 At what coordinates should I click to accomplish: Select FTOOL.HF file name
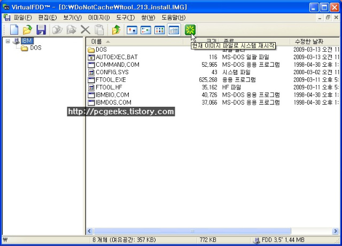[x=109, y=88]
